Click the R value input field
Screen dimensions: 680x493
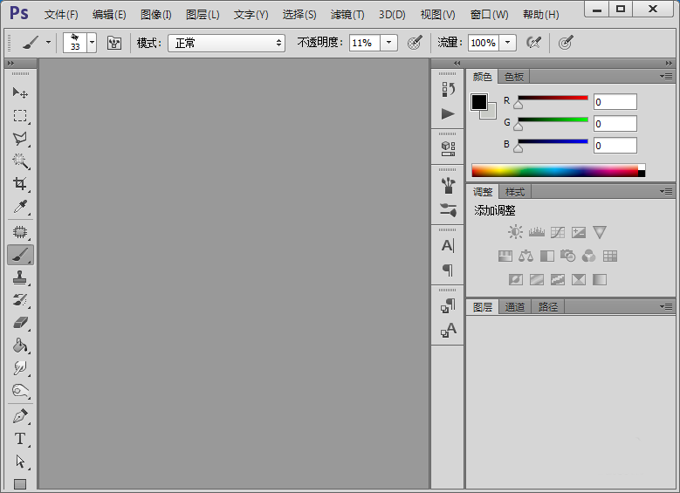pyautogui.click(x=615, y=102)
